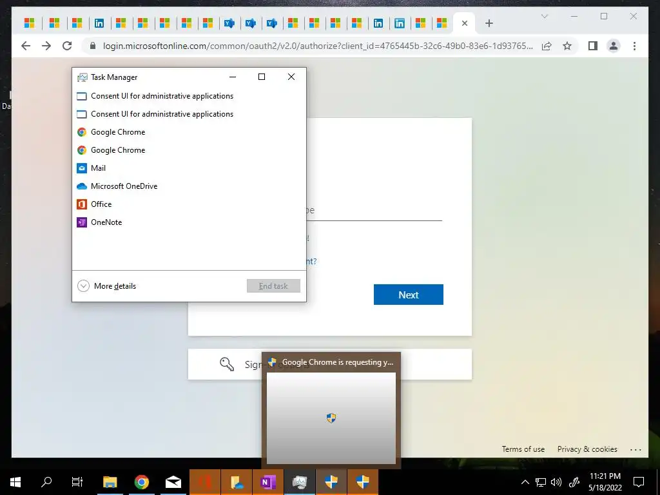View site information via the lock icon
This screenshot has height=495, width=660.
click(93, 46)
